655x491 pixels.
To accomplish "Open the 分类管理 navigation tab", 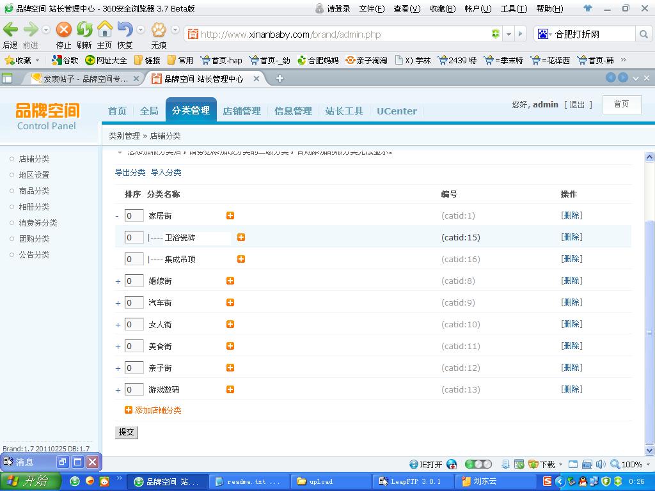I will point(191,110).
